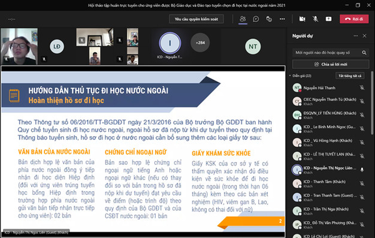Open the drag handle dots at top left

11,19
